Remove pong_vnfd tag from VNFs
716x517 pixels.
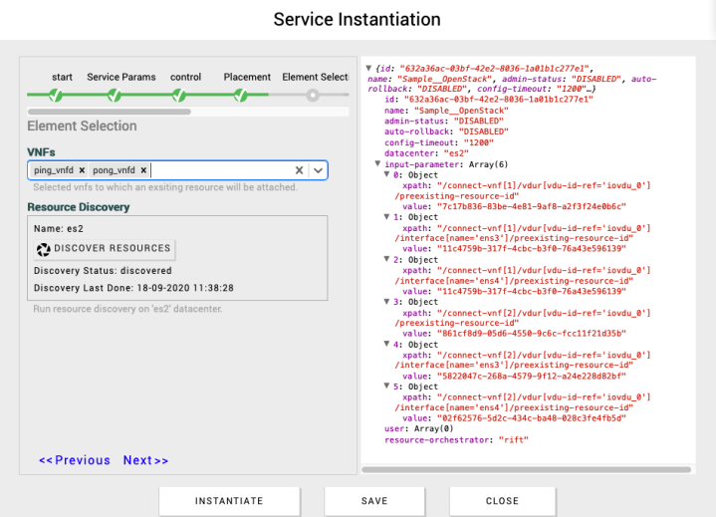coord(143,170)
